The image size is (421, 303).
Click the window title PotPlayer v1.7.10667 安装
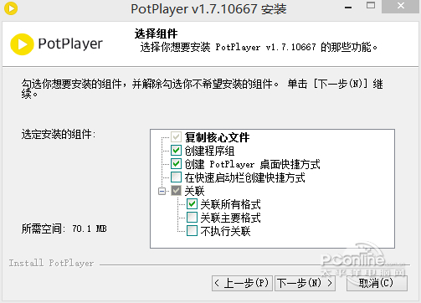pos(208,9)
